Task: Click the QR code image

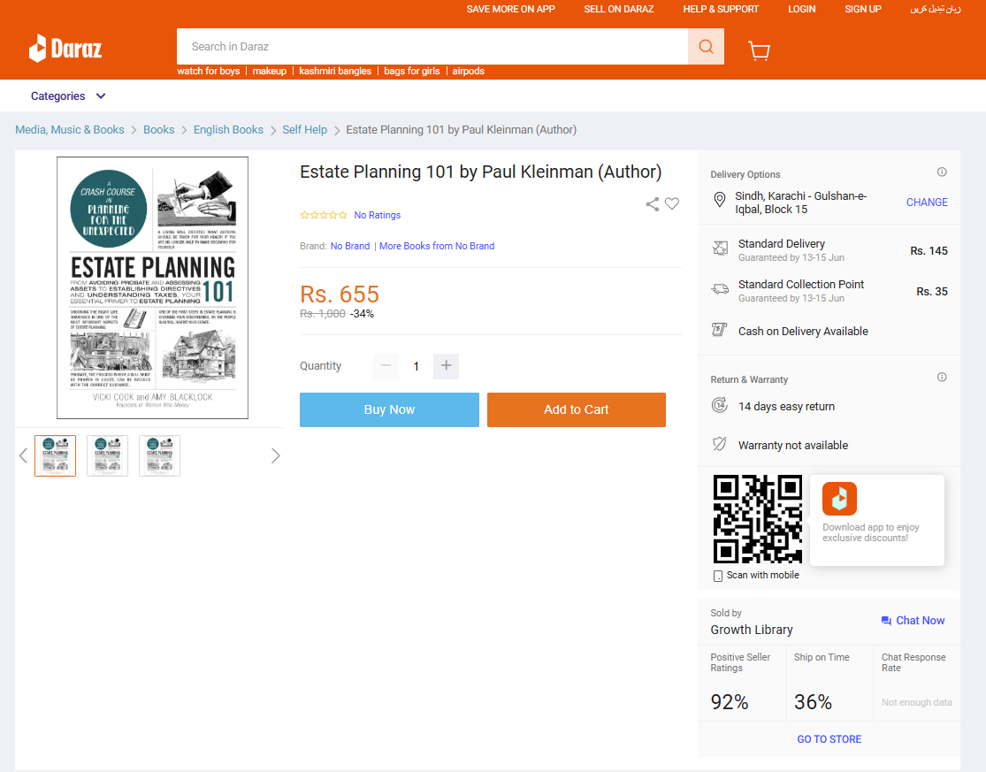Action: 758,519
